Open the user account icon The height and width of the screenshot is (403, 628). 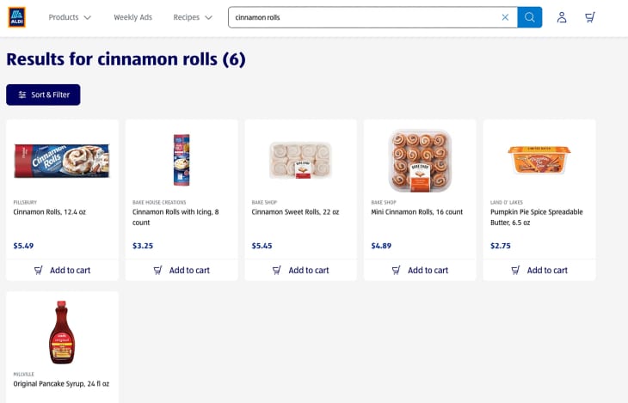tap(562, 17)
